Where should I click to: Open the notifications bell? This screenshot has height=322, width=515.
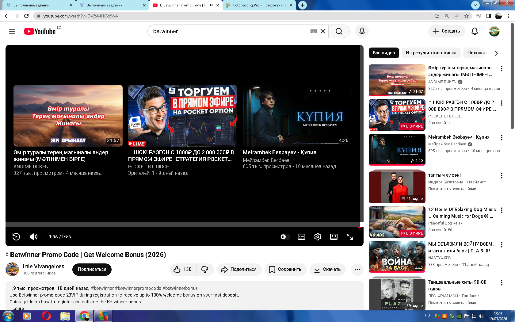click(475, 31)
